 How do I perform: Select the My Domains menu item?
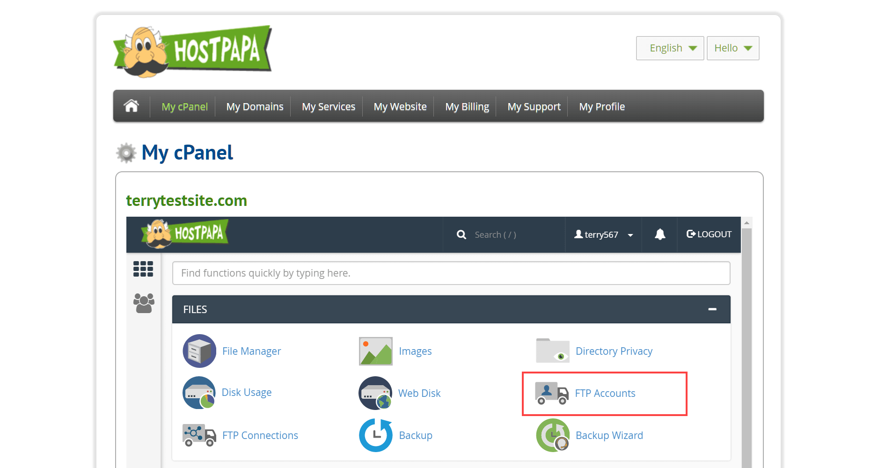click(x=255, y=107)
